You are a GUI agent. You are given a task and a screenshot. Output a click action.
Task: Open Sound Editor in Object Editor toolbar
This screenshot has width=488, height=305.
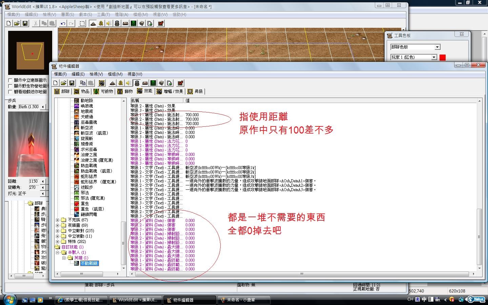pos(129,83)
